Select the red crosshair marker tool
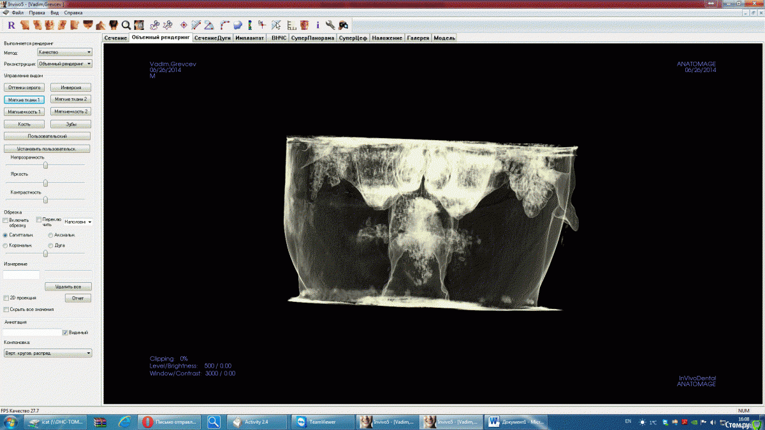Viewport: 765px width, 430px height. point(184,25)
